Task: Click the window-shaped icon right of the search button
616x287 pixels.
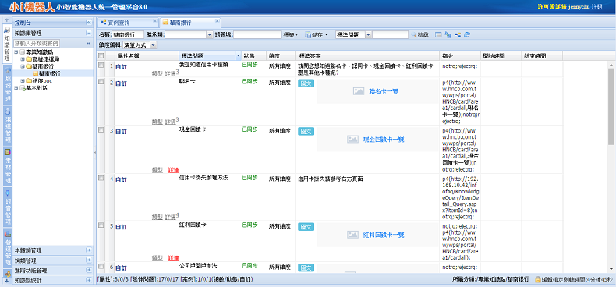Action: 438,35
